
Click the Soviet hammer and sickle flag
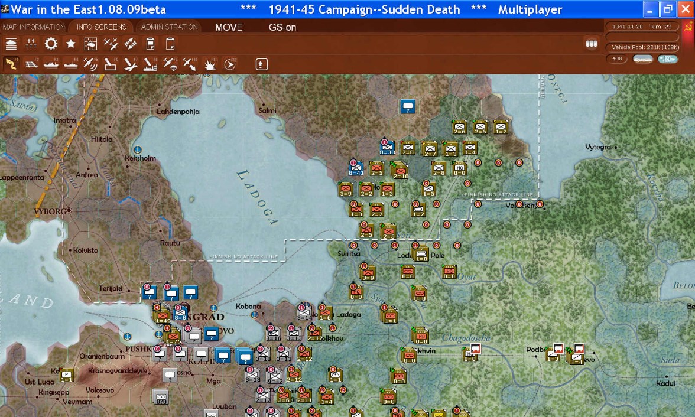coord(688,27)
